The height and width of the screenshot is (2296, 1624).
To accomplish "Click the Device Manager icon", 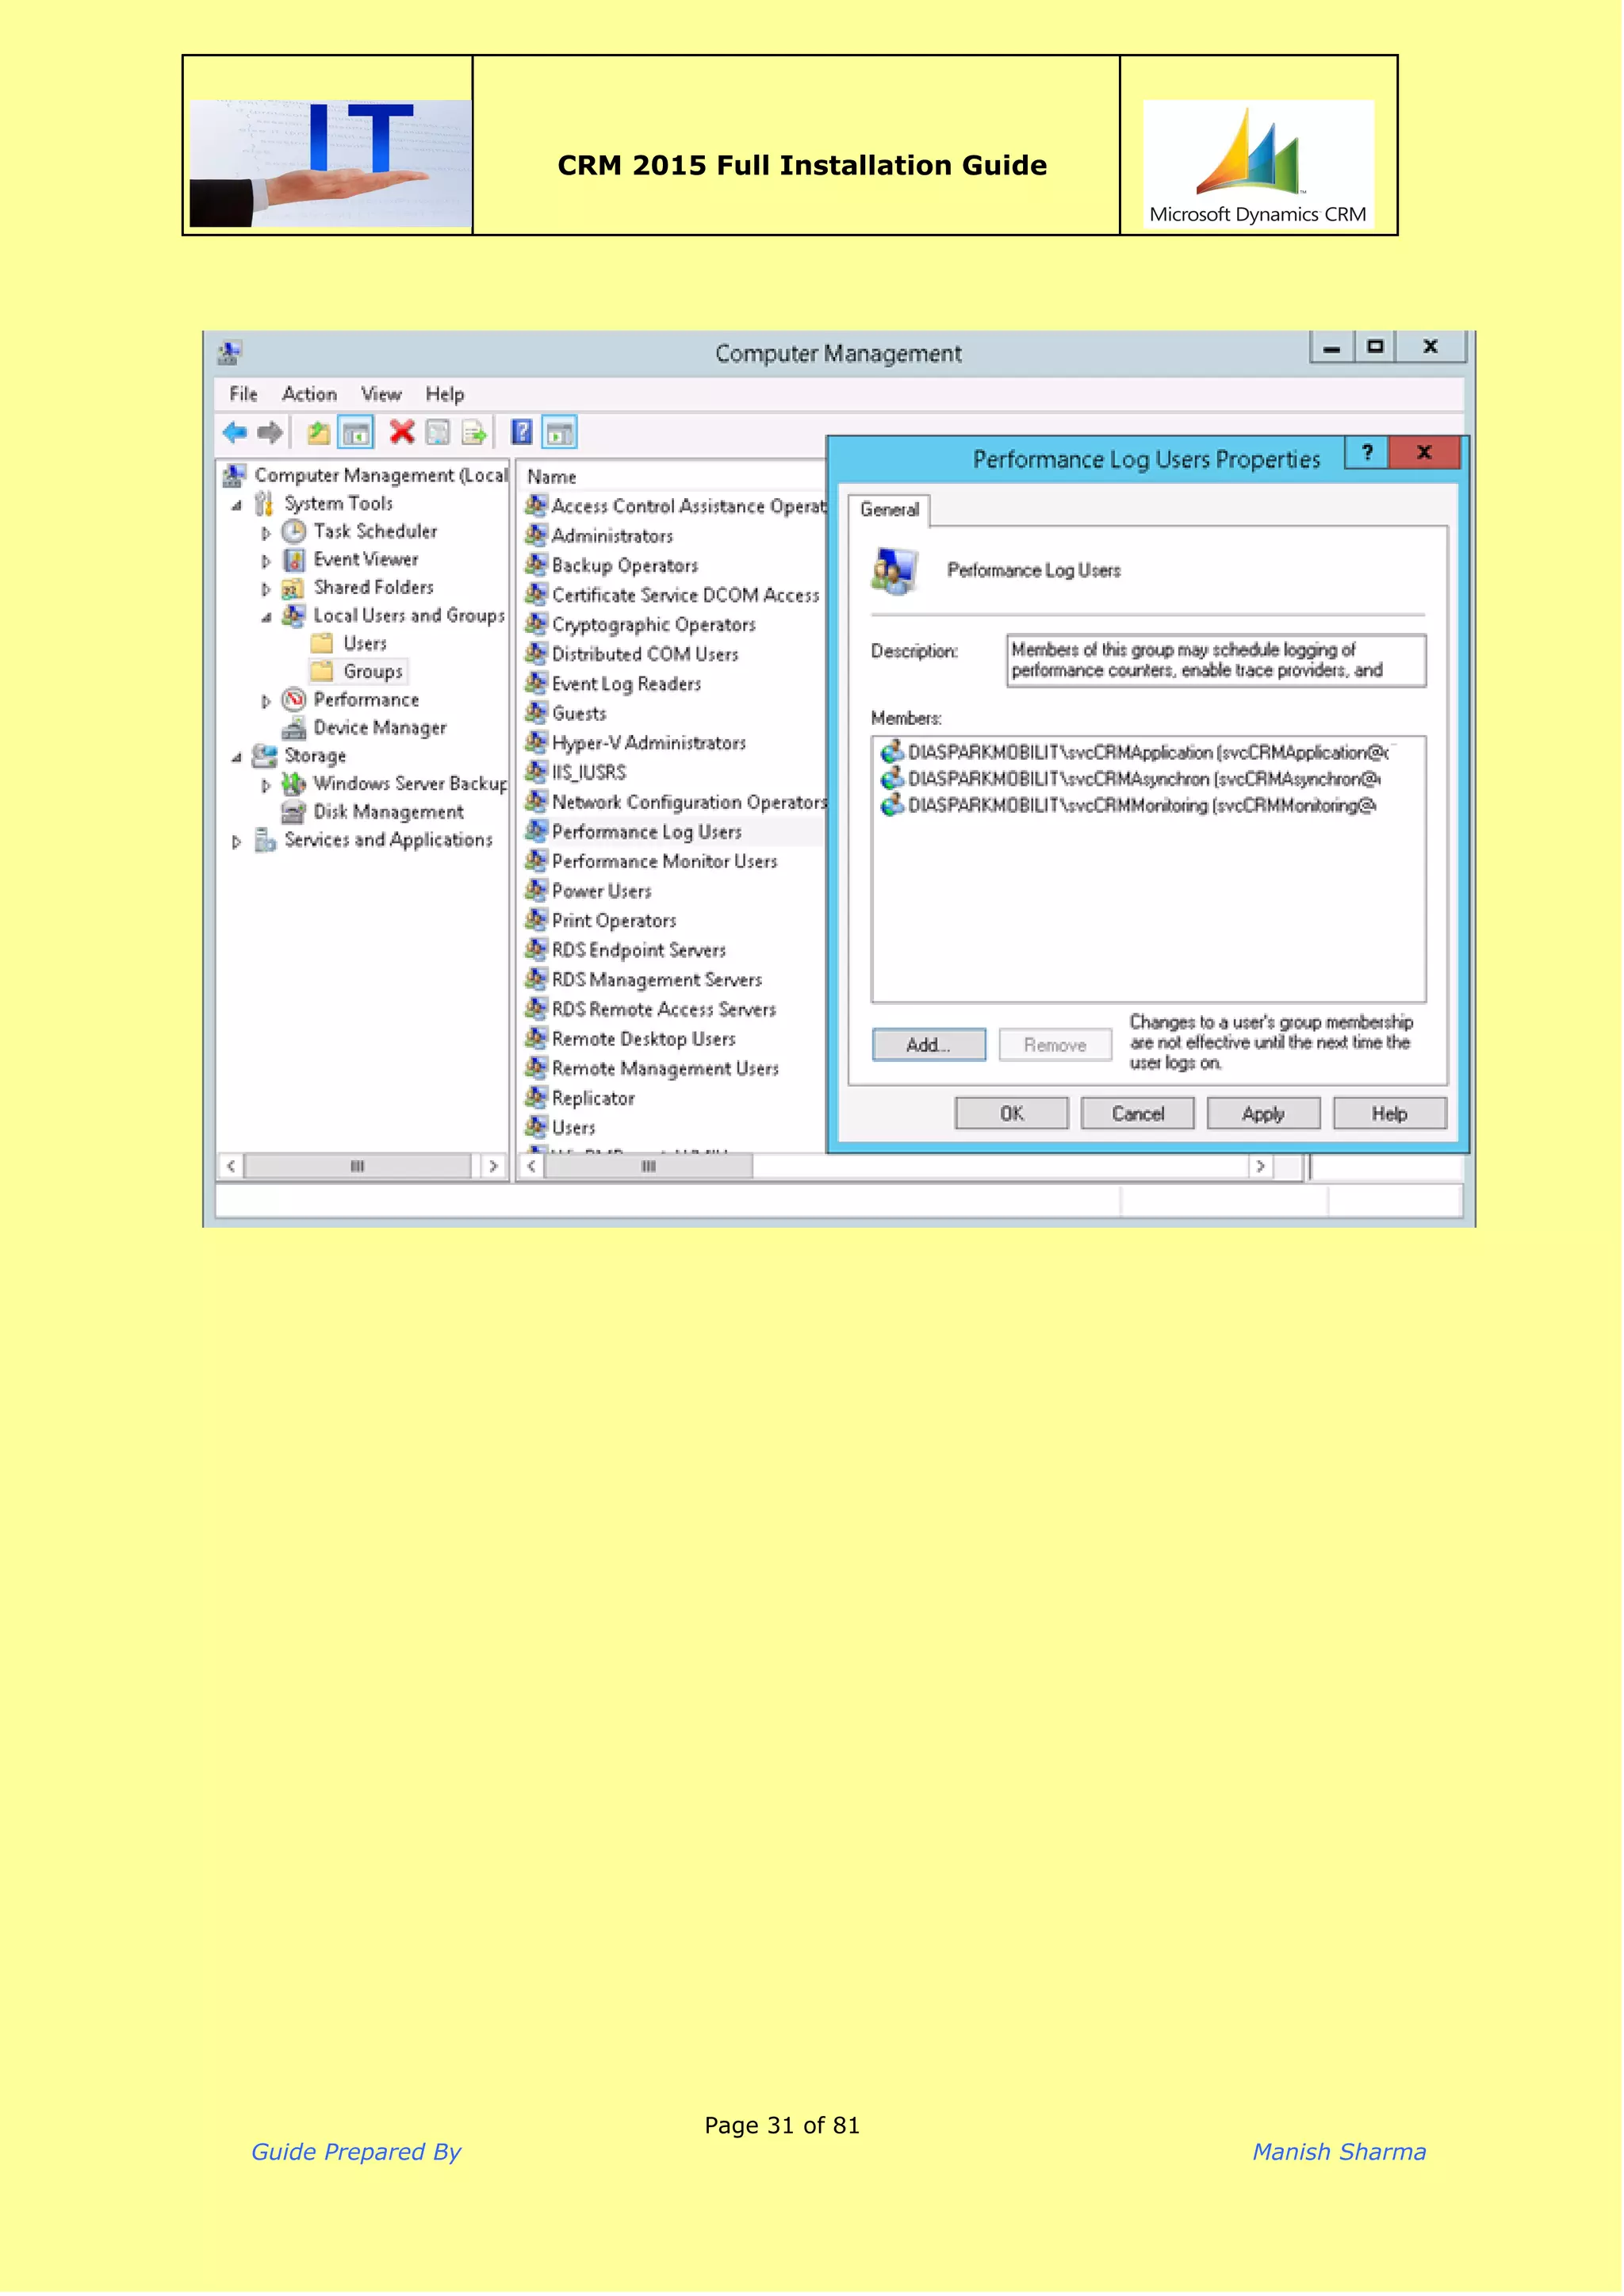I will [x=294, y=728].
